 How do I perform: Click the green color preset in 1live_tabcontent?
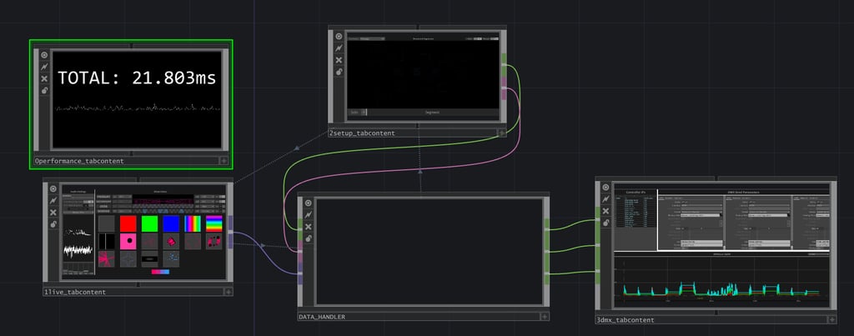[x=150, y=223]
